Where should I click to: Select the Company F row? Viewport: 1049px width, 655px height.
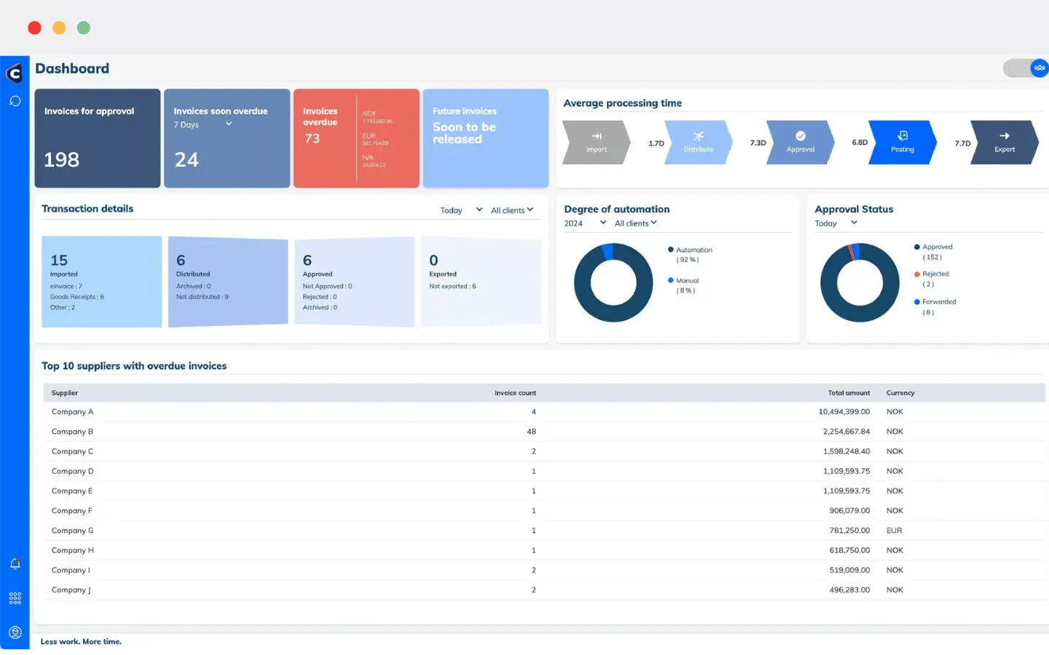(543, 511)
